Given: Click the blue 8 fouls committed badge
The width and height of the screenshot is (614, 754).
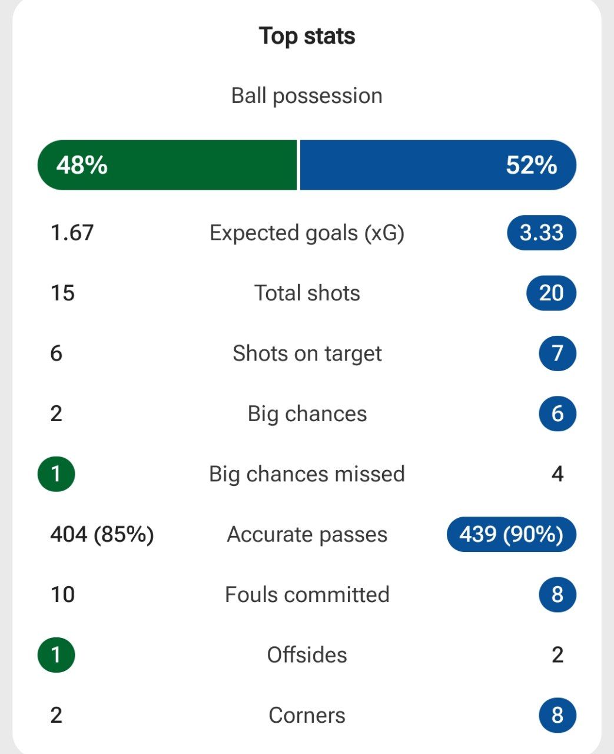Looking at the screenshot, I should tap(557, 594).
